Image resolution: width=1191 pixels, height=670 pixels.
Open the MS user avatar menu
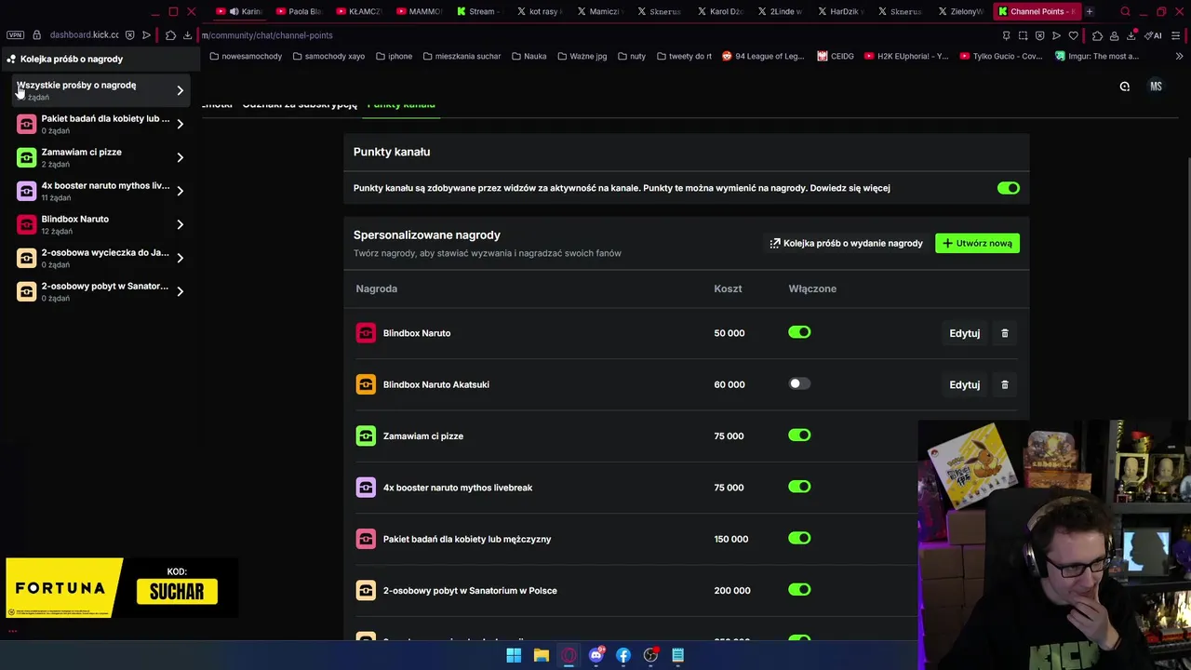pos(1156,87)
